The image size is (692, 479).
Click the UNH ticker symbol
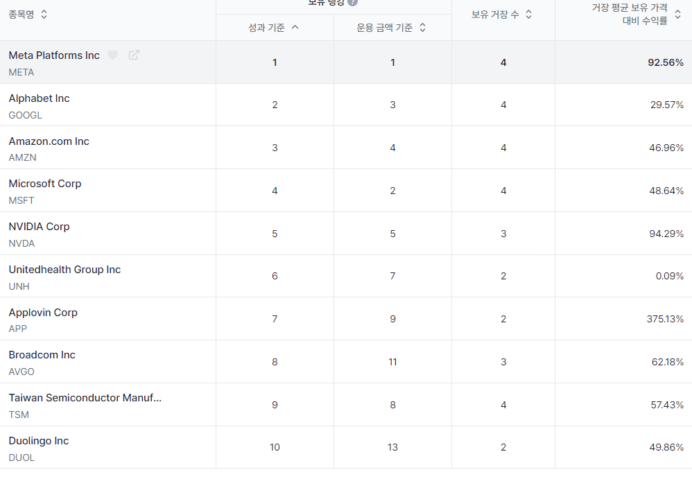19,286
